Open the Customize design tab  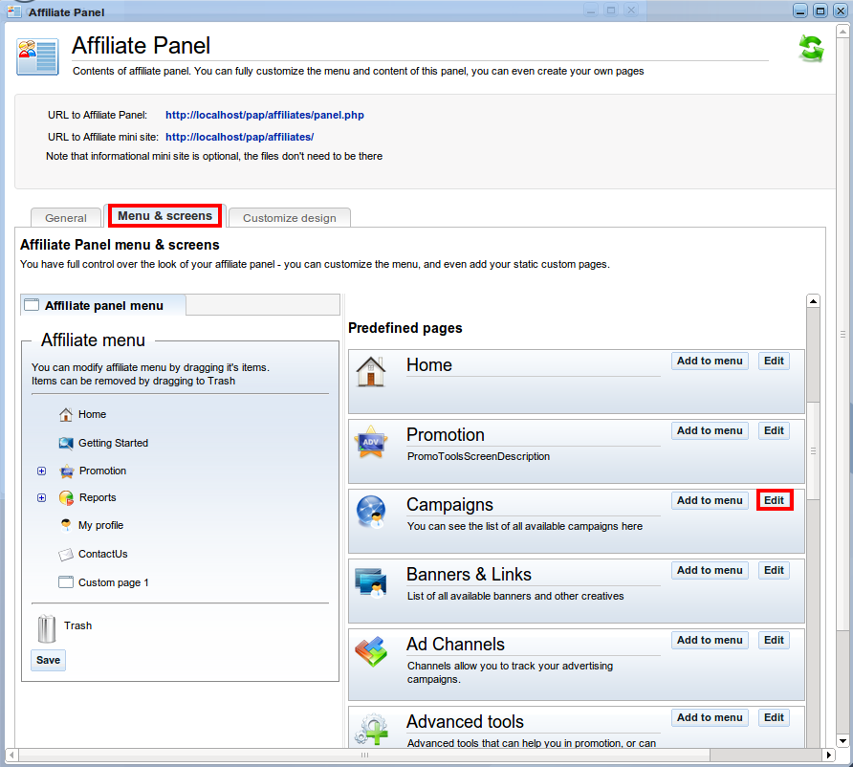[x=290, y=218]
